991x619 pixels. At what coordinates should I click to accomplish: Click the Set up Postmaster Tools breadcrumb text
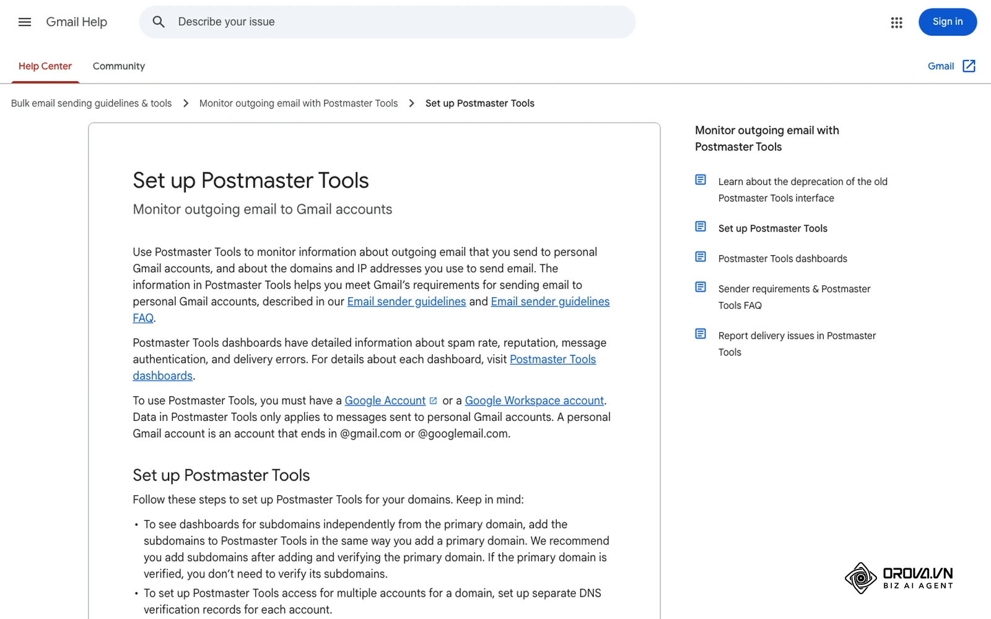479,103
